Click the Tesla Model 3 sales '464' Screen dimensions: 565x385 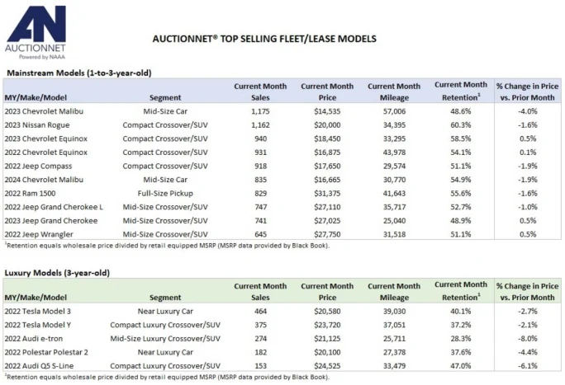(x=260, y=312)
